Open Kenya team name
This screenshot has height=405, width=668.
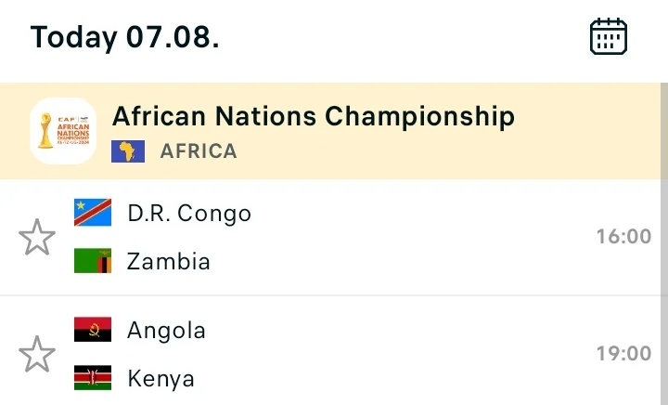click(161, 379)
